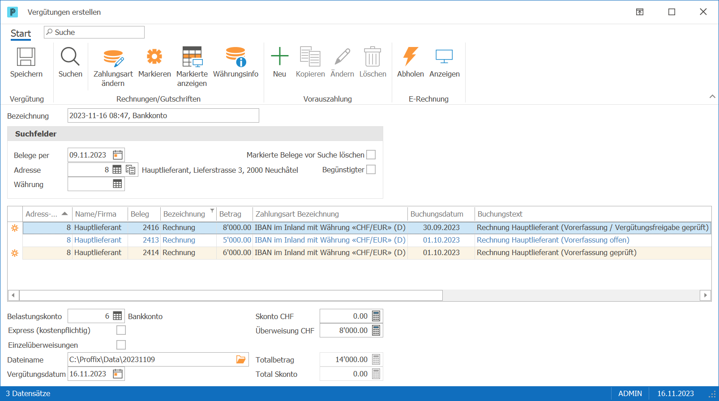
Task: Show Markierte anzeigen
Action: click(192, 66)
